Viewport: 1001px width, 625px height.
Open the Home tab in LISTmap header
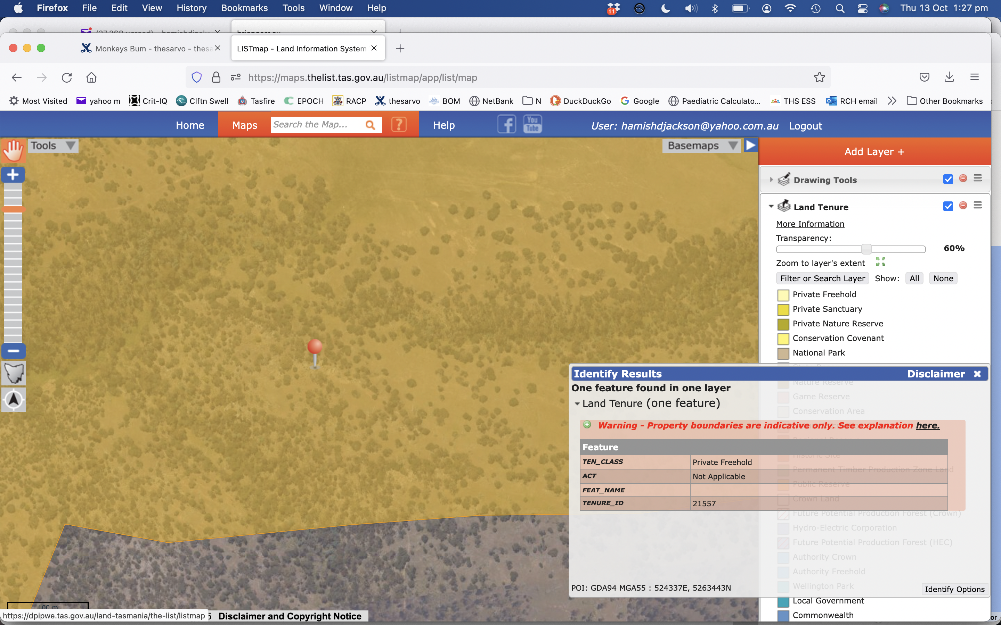coord(190,125)
